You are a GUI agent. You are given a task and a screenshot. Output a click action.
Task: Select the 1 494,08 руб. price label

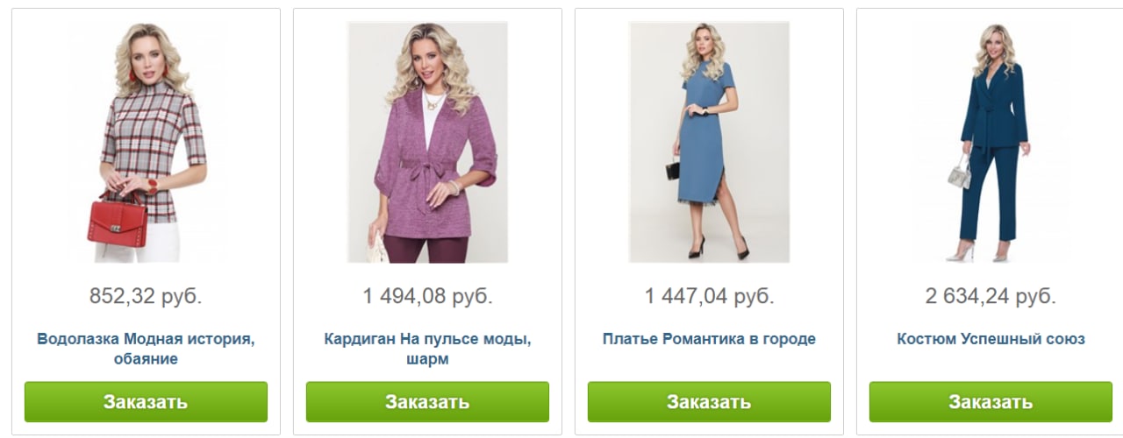[x=427, y=296]
